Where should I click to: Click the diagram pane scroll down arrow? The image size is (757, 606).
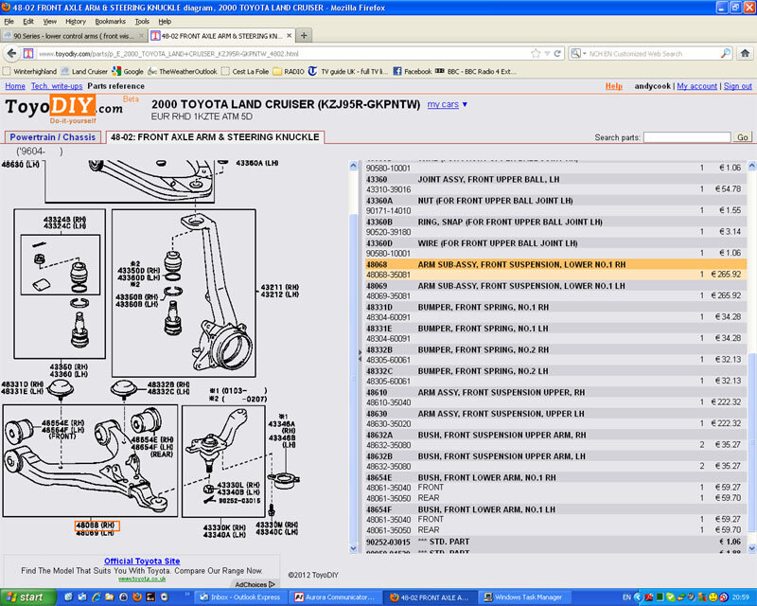tap(353, 548)
